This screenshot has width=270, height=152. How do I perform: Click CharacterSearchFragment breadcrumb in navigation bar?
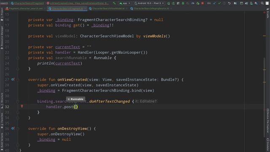point(27,3)
